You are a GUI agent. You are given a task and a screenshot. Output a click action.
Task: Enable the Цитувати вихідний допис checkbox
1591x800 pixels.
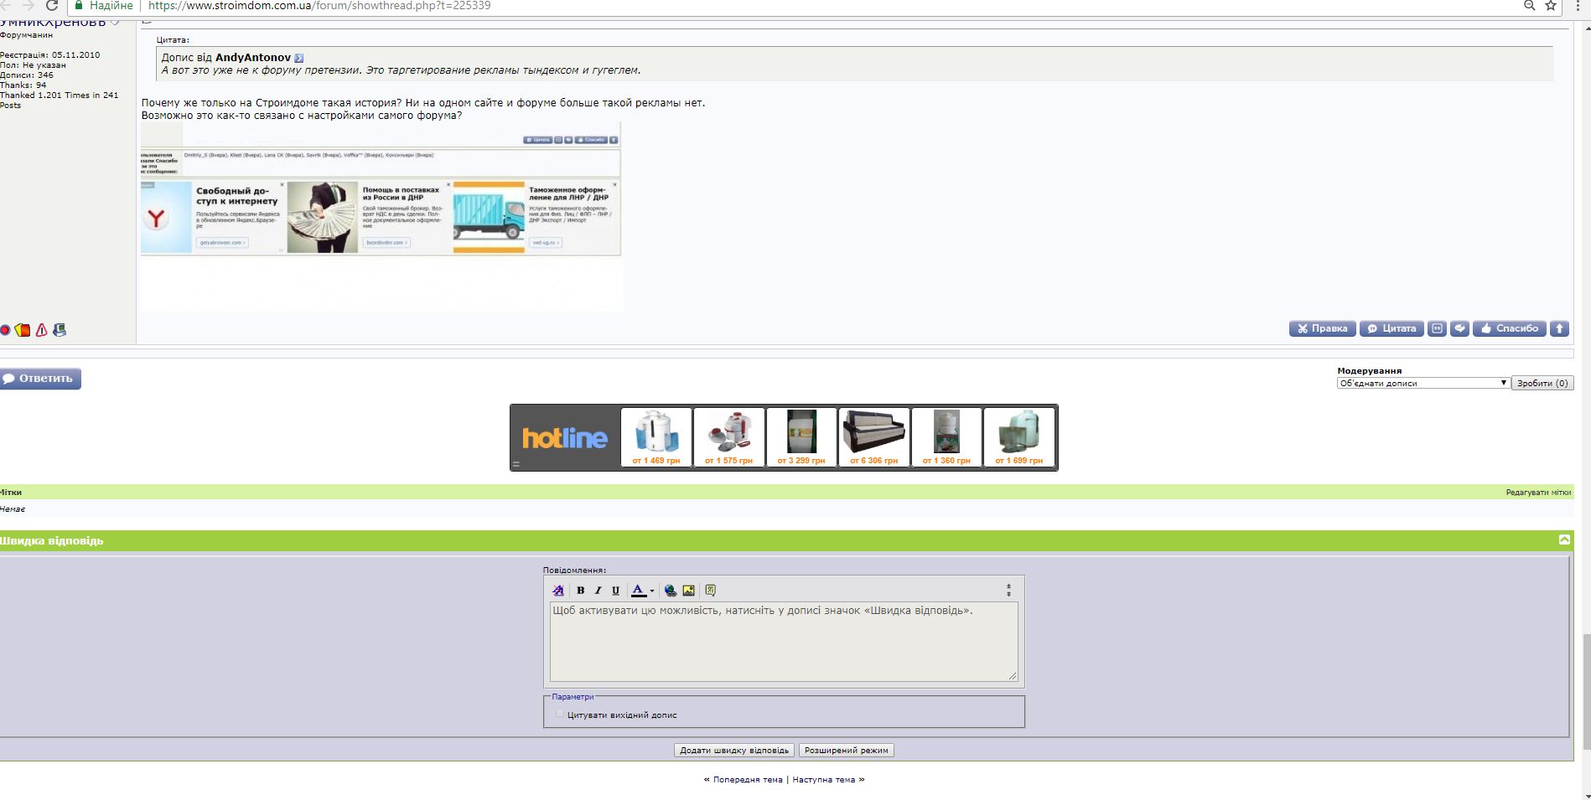tap(560, 713)
